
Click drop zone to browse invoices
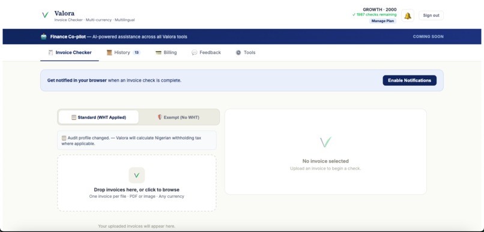[x=137, y=183]
